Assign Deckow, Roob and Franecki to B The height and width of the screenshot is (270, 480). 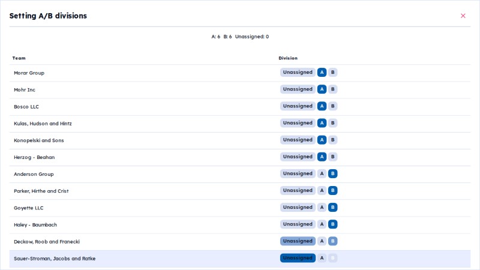coord(333,241)
